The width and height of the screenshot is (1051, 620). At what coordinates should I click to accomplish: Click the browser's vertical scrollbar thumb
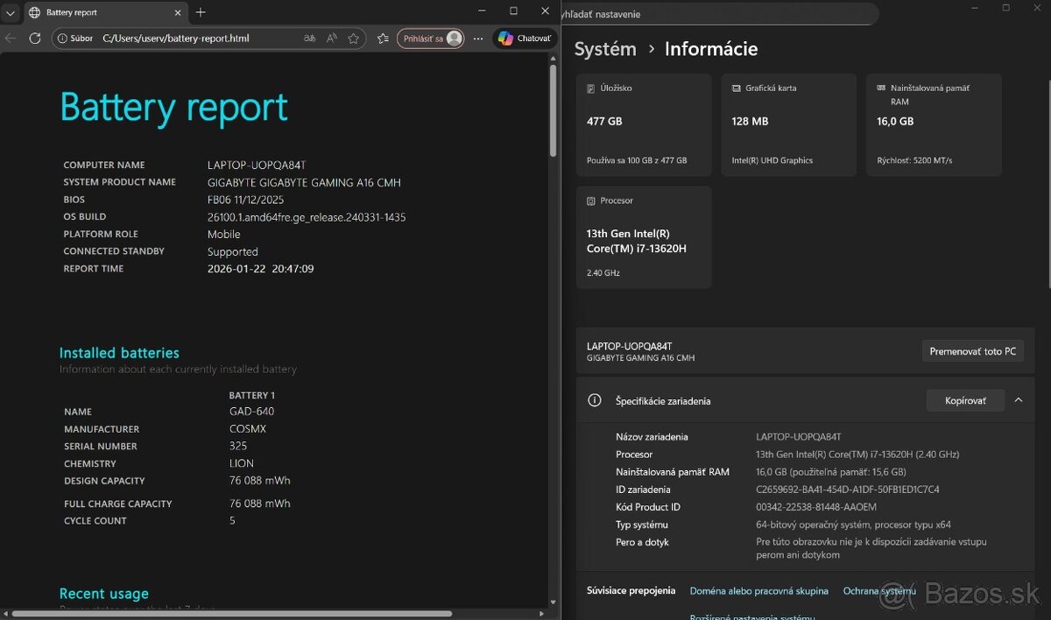point(553,109)
